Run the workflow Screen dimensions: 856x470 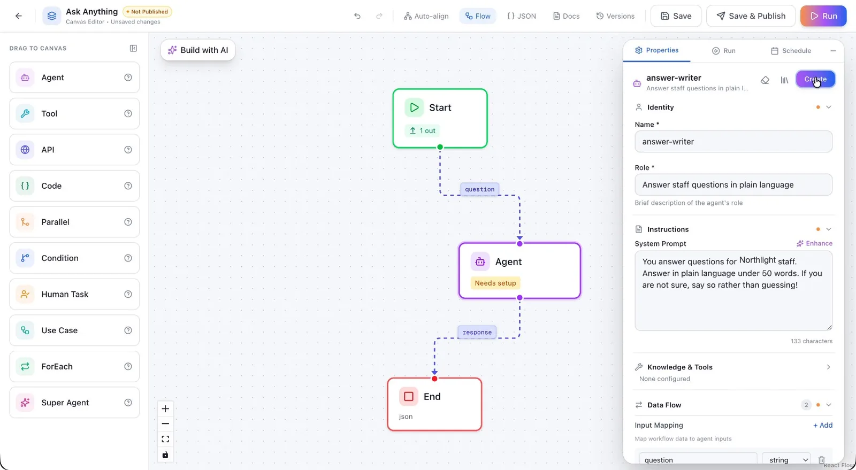pos(823,16)
